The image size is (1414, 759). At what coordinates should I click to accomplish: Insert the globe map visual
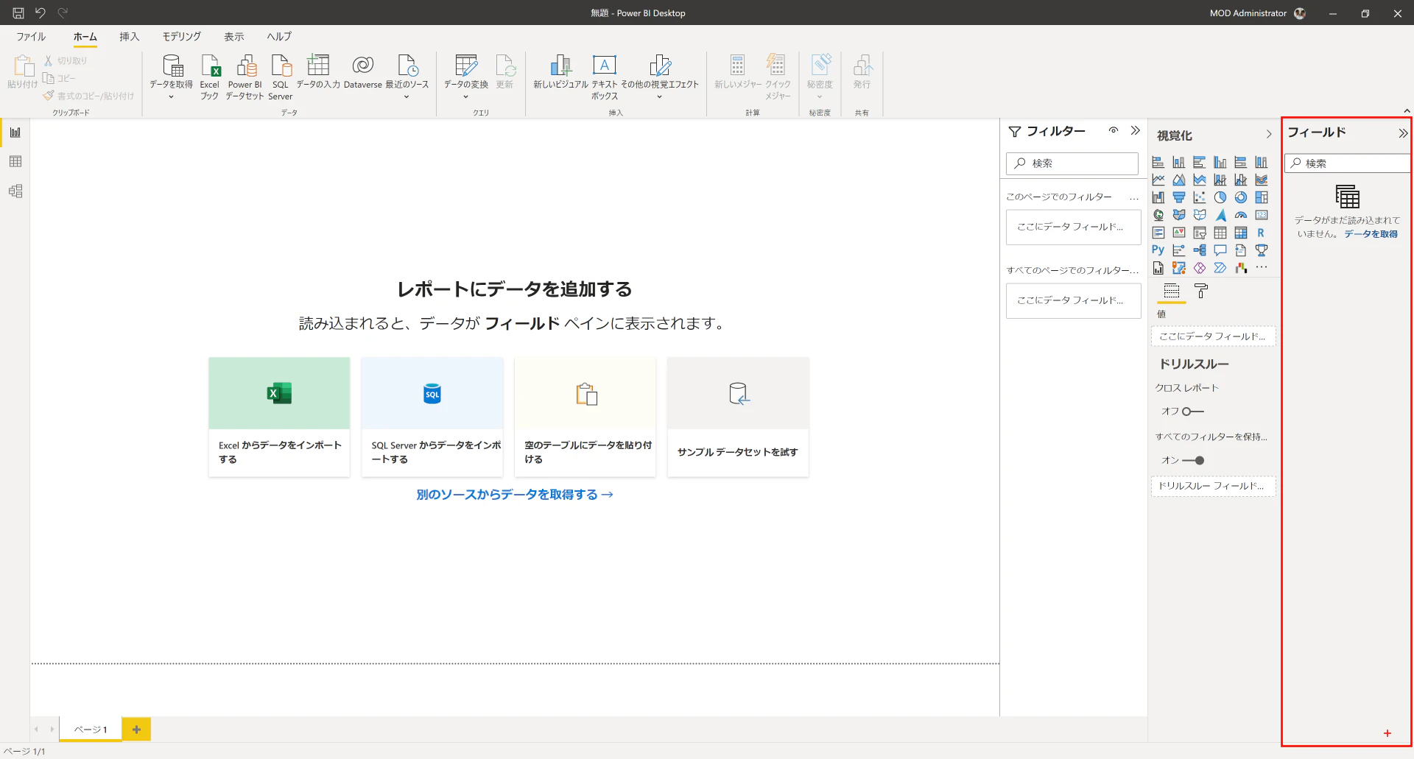click(x=1158, y=215)
